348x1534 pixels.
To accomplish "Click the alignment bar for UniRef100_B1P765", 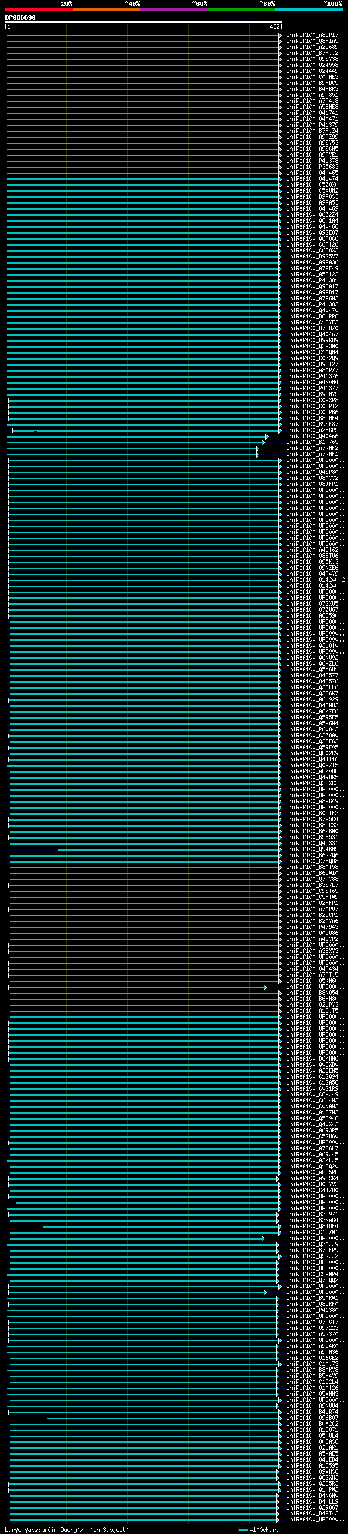I will [x=135, y=442].
